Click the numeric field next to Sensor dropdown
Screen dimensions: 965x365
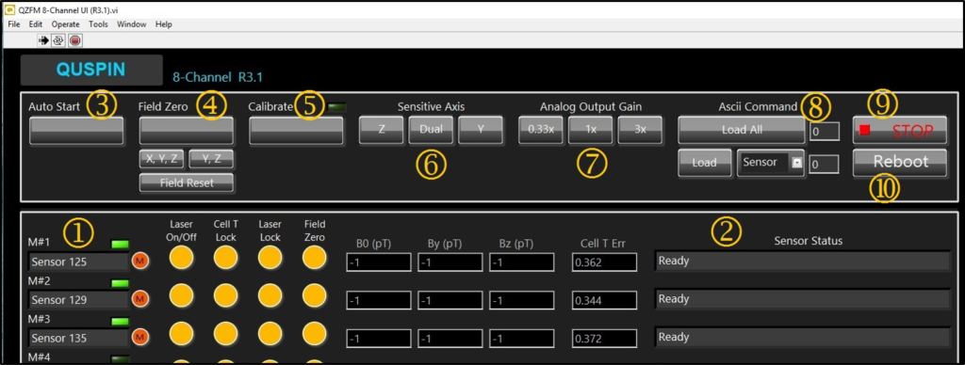tap(825, 164)
